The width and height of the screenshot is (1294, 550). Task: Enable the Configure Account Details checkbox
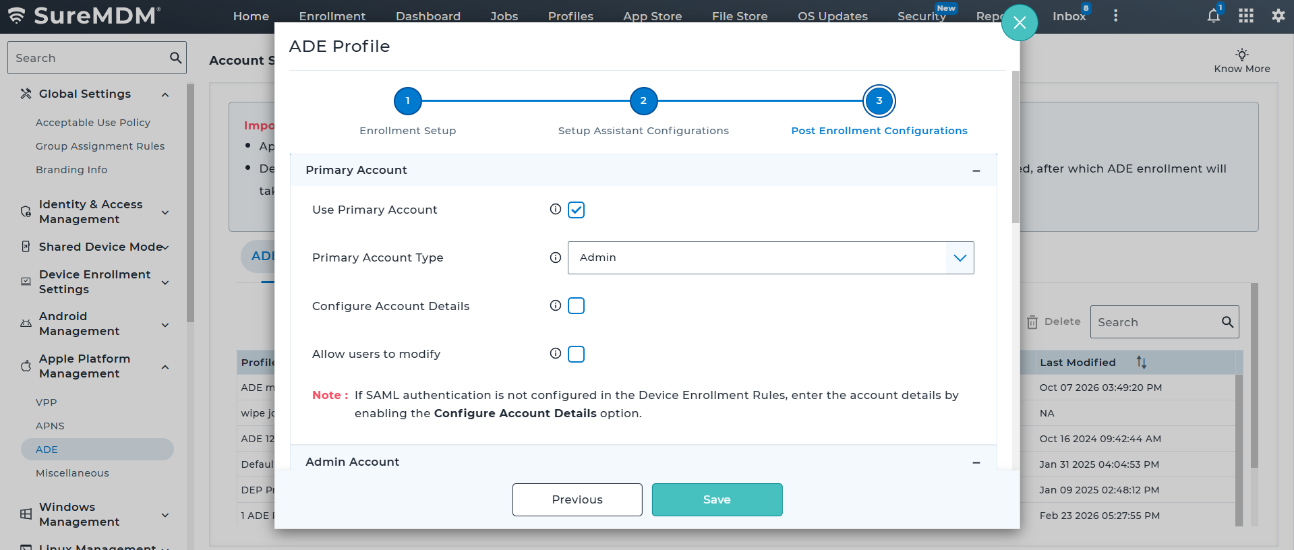tap(577, 306)
